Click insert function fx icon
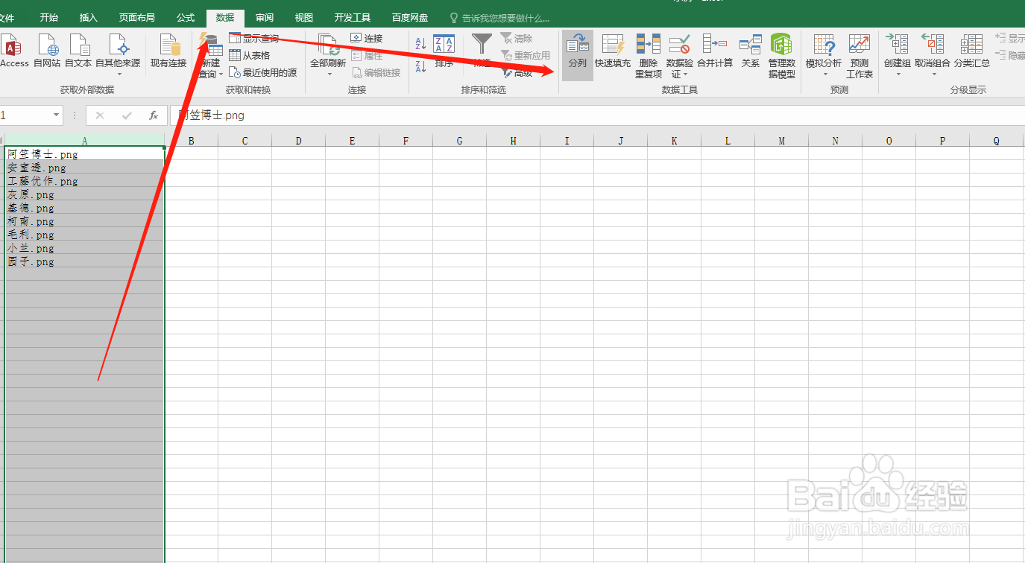The height and width of the screenshot is (563, 1025). click(x=154, y=115)
